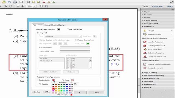Zoom out with the minus button

[x=17, y=6]
